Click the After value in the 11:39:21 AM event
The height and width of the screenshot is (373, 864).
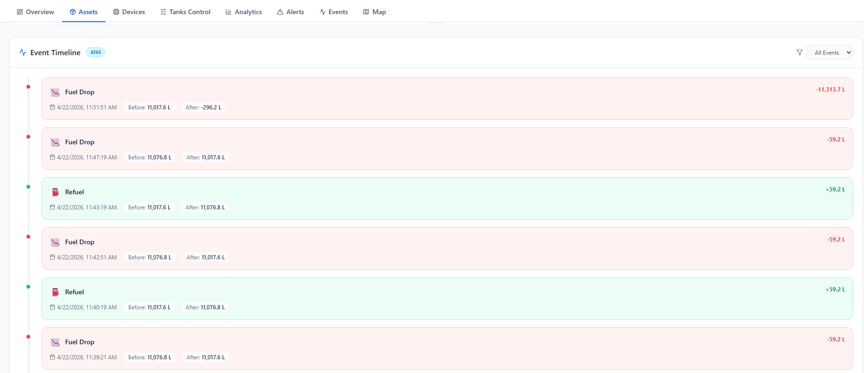205,357
